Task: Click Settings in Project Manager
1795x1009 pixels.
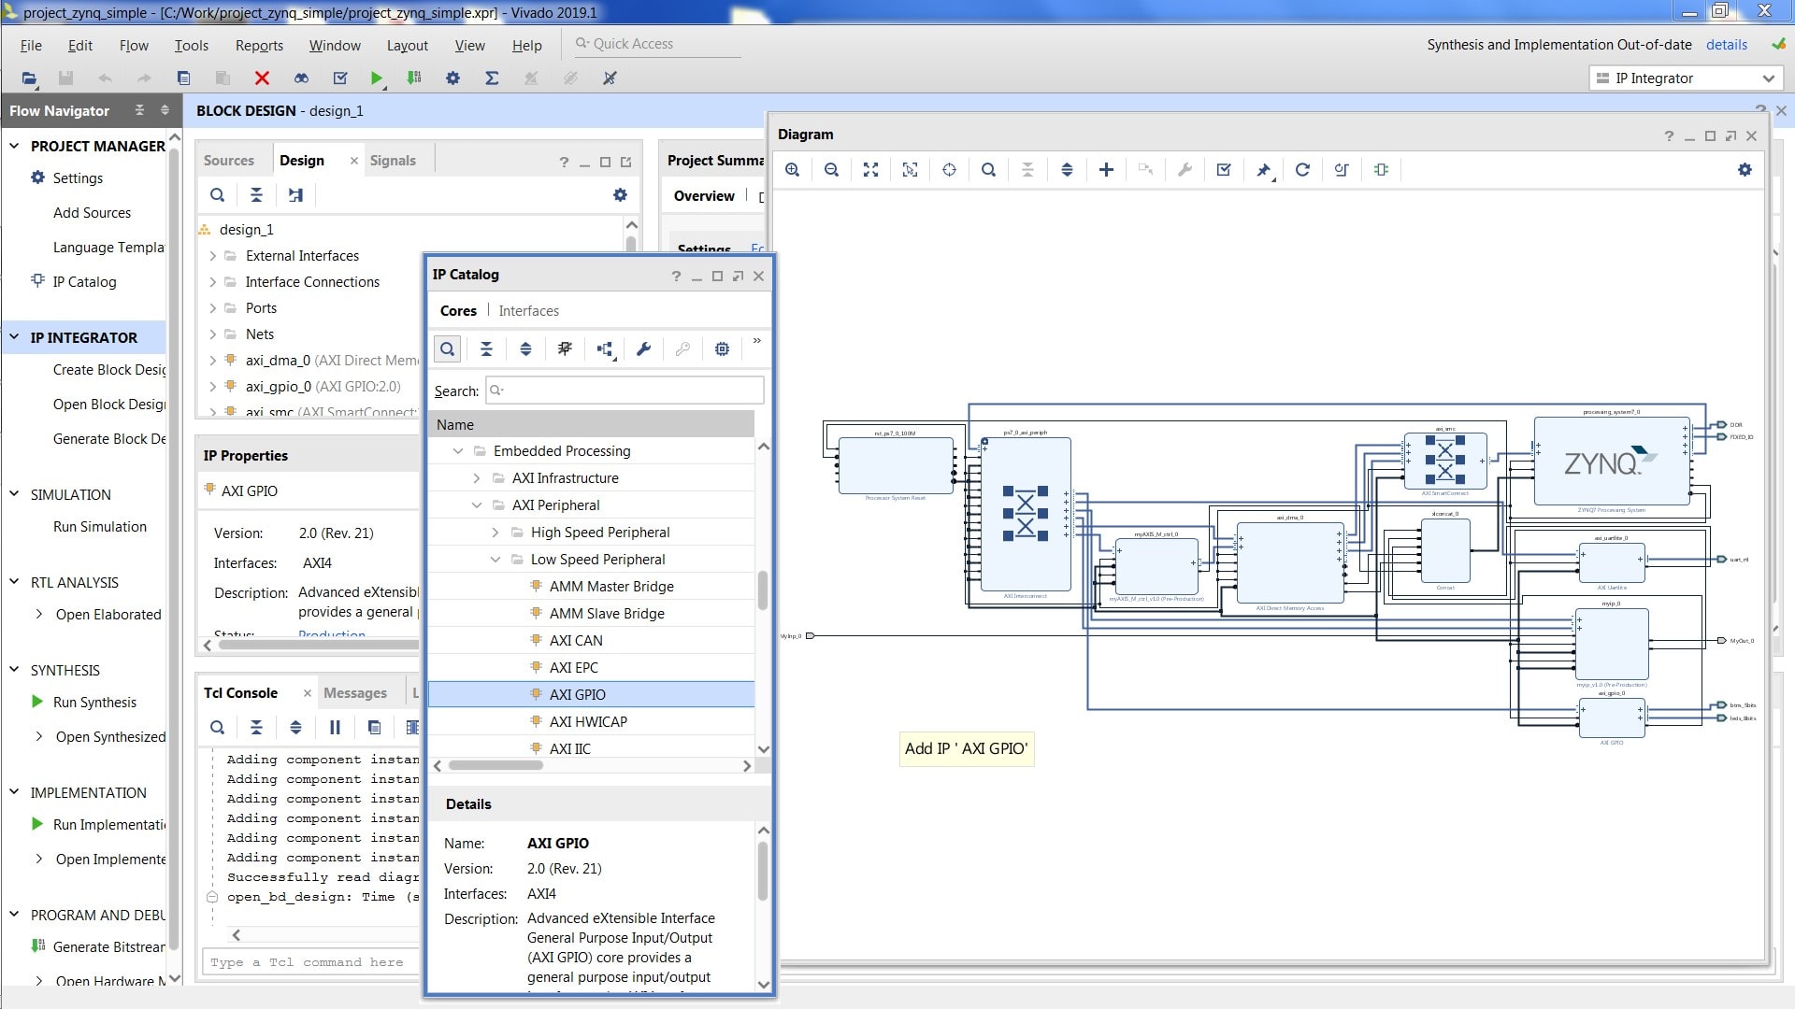Action: click(x=78, y=178)
